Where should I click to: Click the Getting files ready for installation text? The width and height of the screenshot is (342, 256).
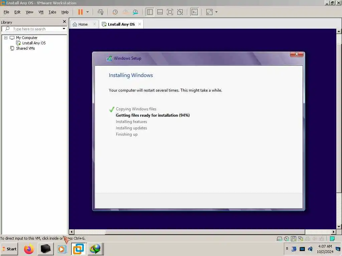point(153,115)
